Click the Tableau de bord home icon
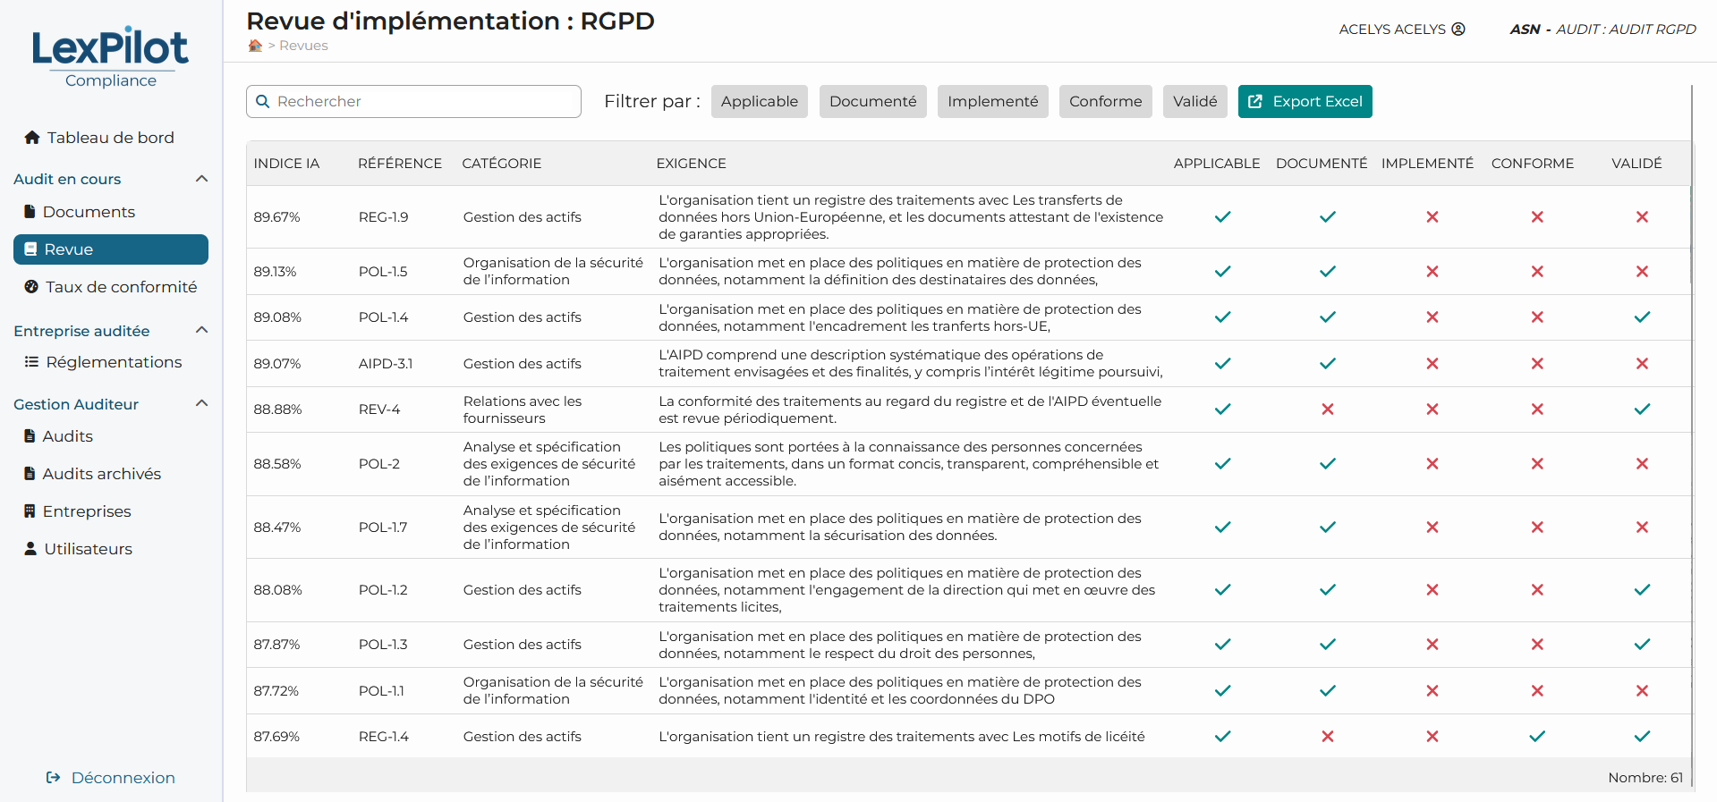This screenshot has width=1717, height=802. 32,137
